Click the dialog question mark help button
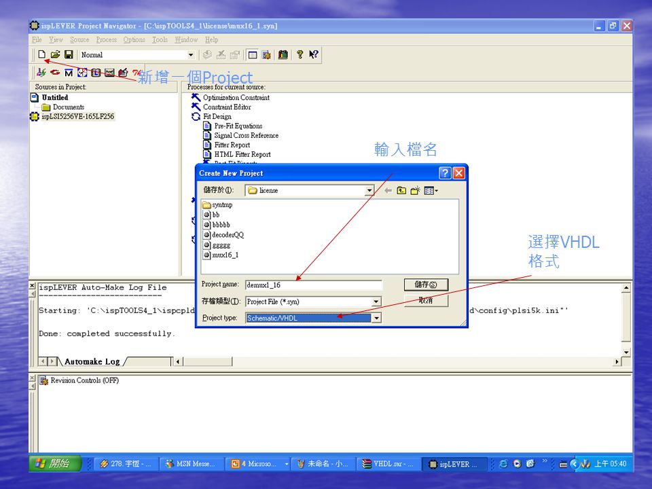Viewport: 652px width, 489px height. 445,173
